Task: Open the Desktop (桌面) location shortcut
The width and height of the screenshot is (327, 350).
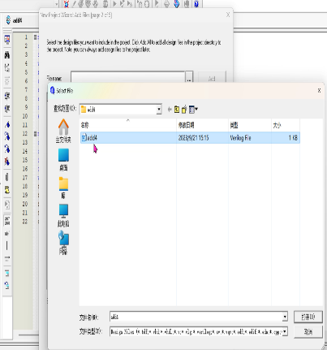Action: tap(63, 160)
